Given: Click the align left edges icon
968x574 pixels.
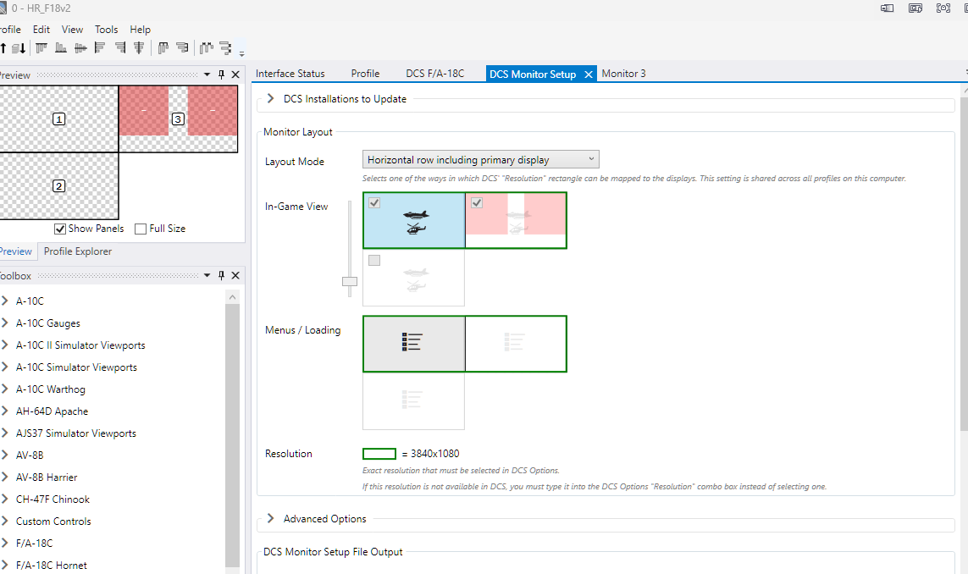Looking at the screenshot, I should click(100, 47).
